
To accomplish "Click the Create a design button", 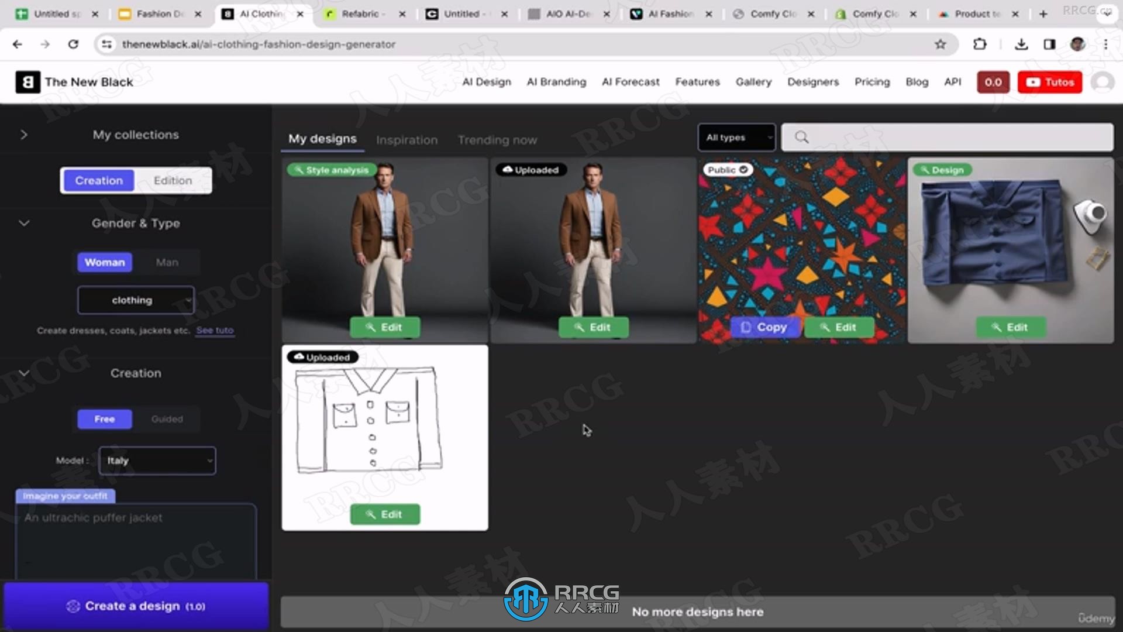I will (x=136, y=606).
